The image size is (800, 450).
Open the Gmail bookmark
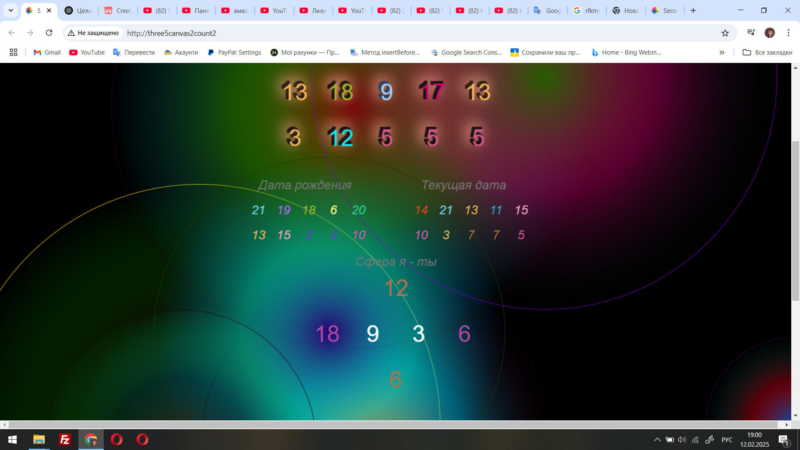(47, 52)
